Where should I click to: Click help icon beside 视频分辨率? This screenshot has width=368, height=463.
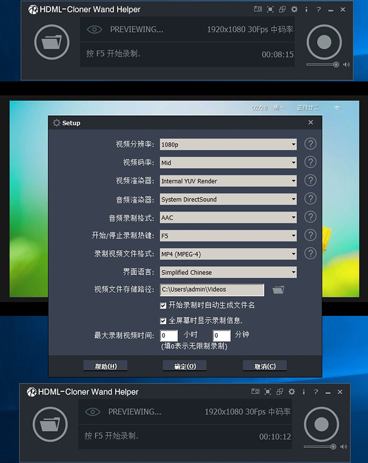311,144
